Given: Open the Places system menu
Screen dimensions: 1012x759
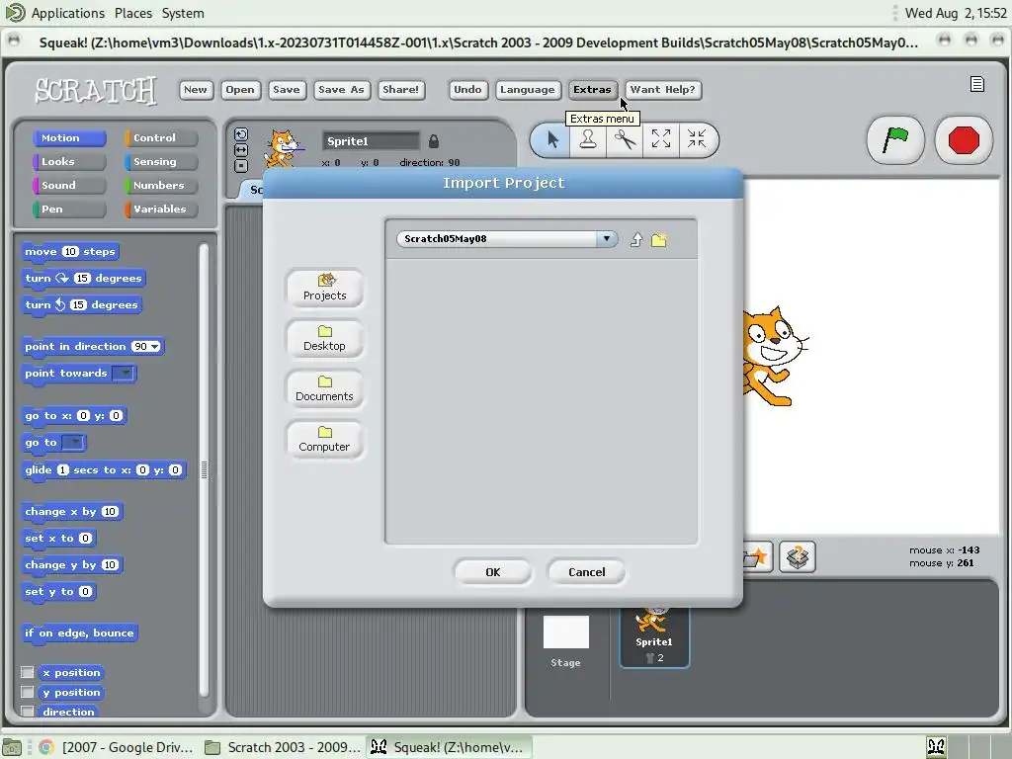Looking at the screenshot, I should 133,13.
